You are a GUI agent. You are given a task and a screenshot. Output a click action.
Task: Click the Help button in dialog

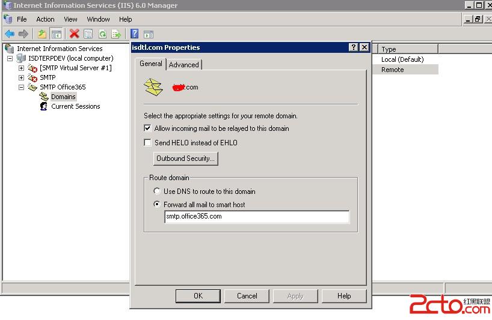[344, 296]
